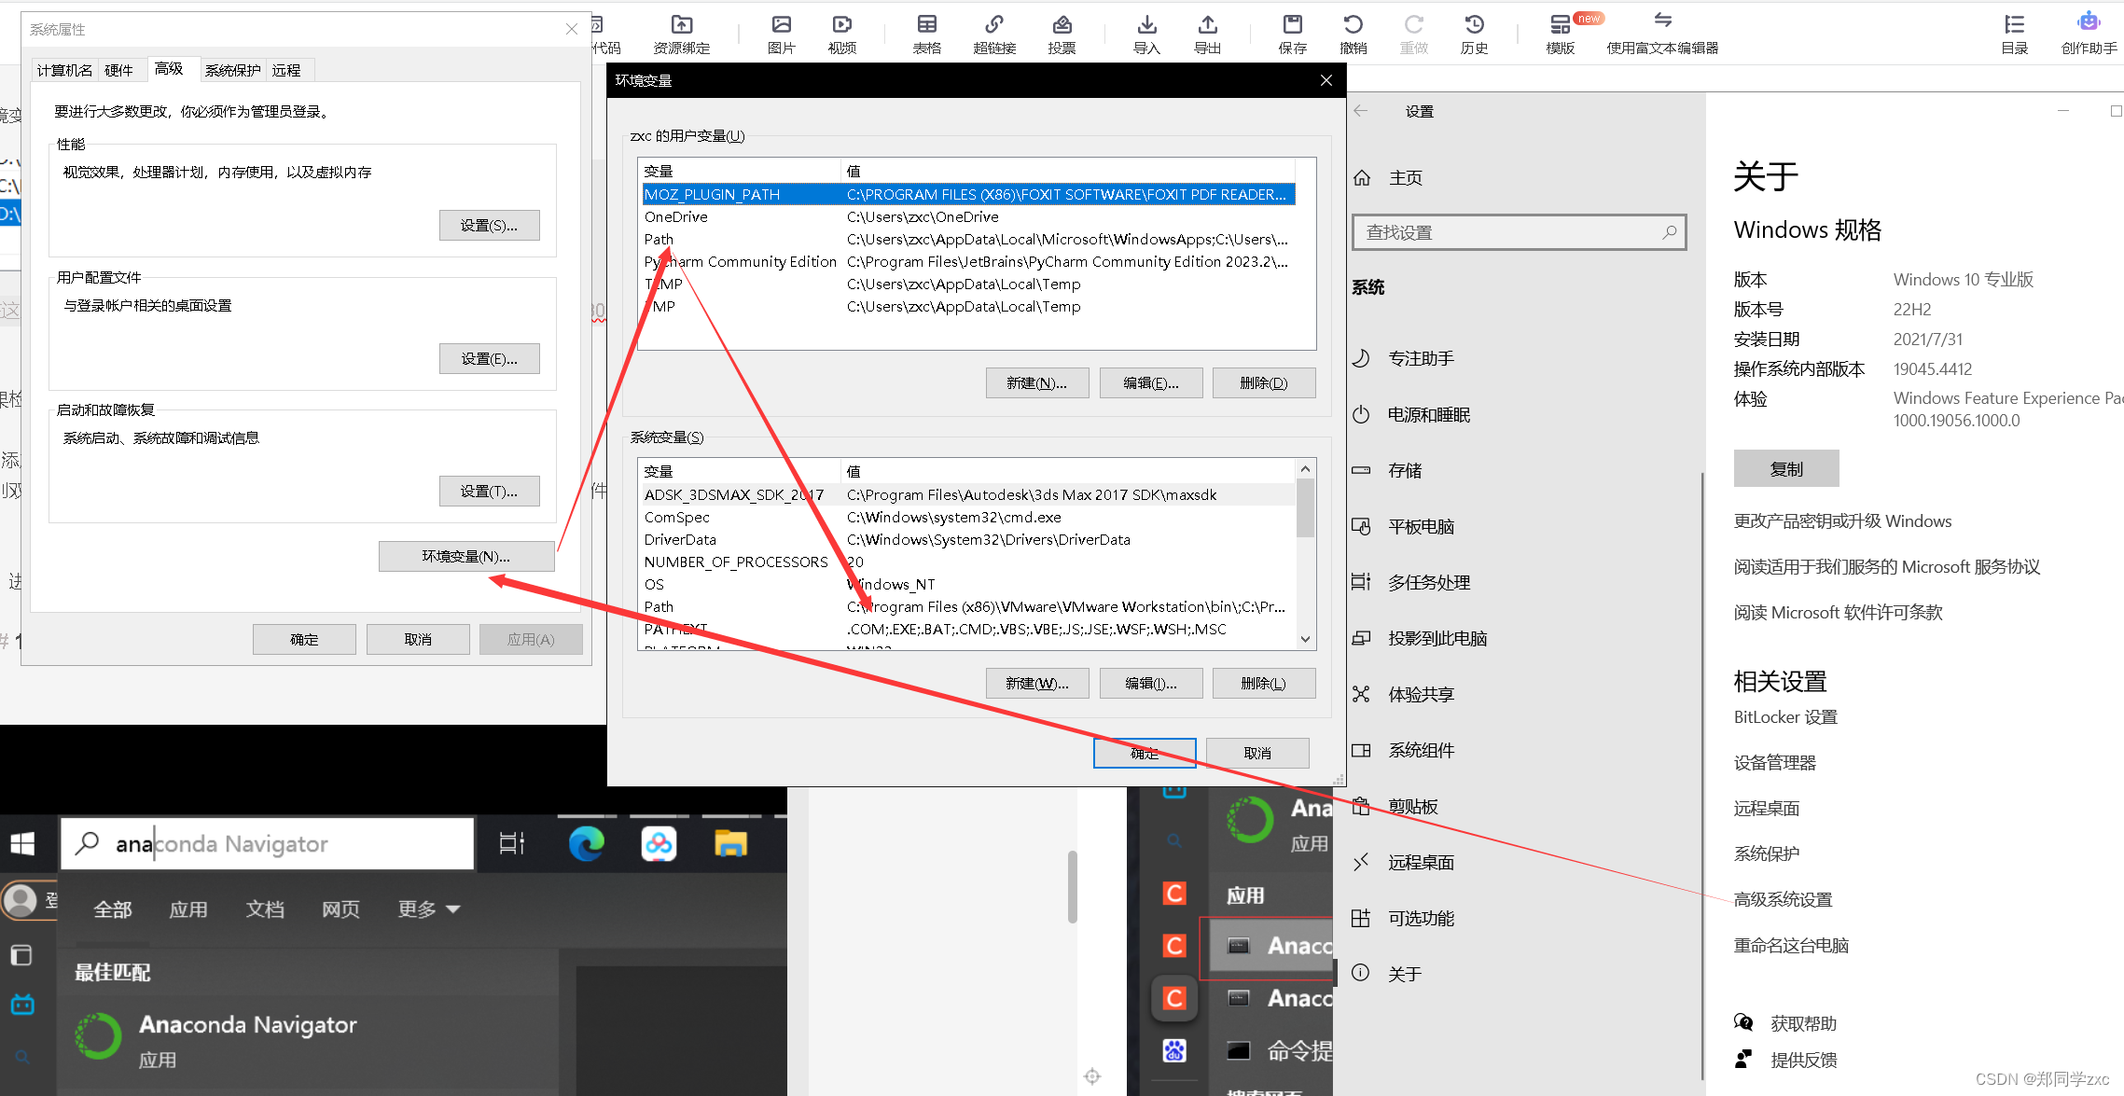Switch to the 硬件 tab

(x=118, y=70)
